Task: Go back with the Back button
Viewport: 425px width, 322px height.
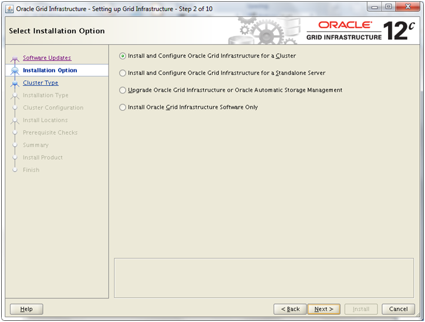Action: (290, 309)
